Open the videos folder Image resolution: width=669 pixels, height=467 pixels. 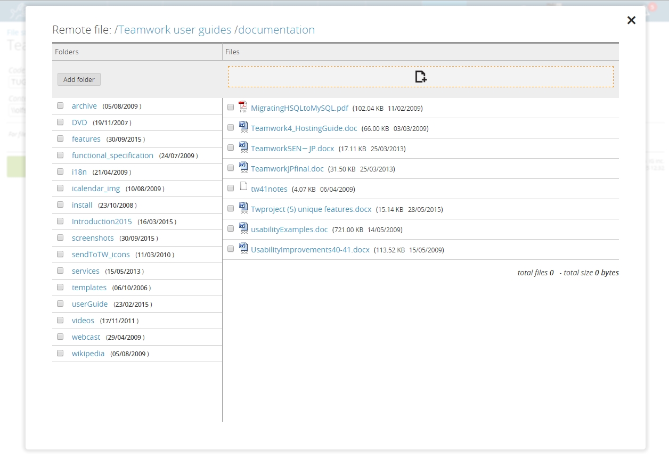click(83, 321)
